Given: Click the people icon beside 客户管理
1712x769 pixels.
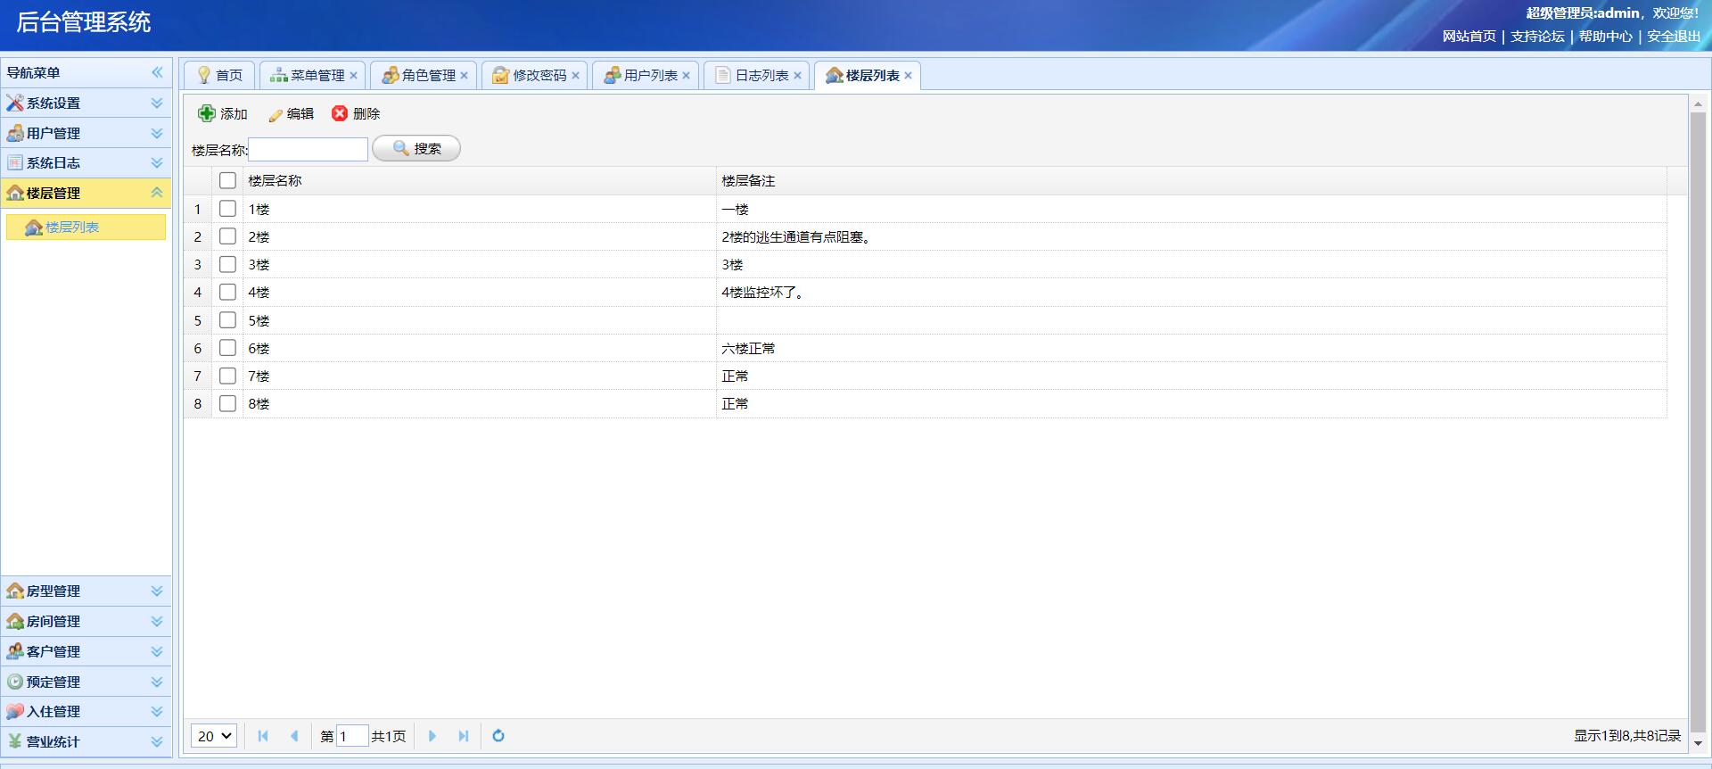Looking at the screenshot, I should pos(15,651).
